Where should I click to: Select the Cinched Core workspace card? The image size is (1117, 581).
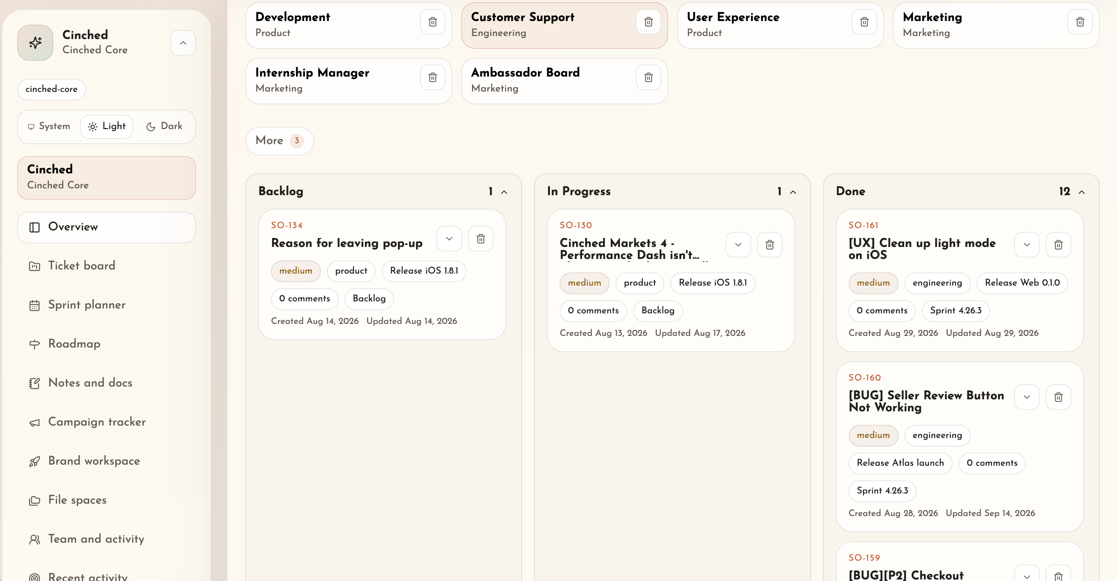coord(107,178)
